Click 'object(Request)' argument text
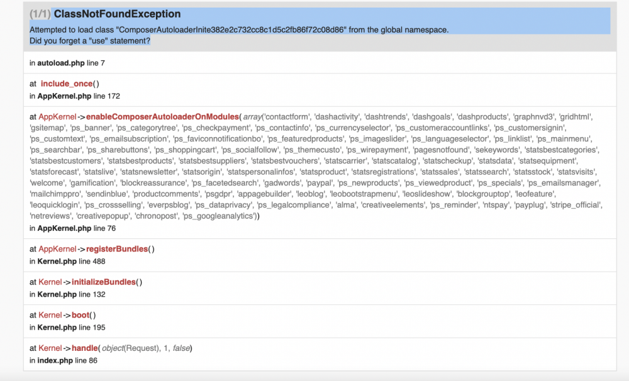This screenshot has width=629, height=381. 130,348
